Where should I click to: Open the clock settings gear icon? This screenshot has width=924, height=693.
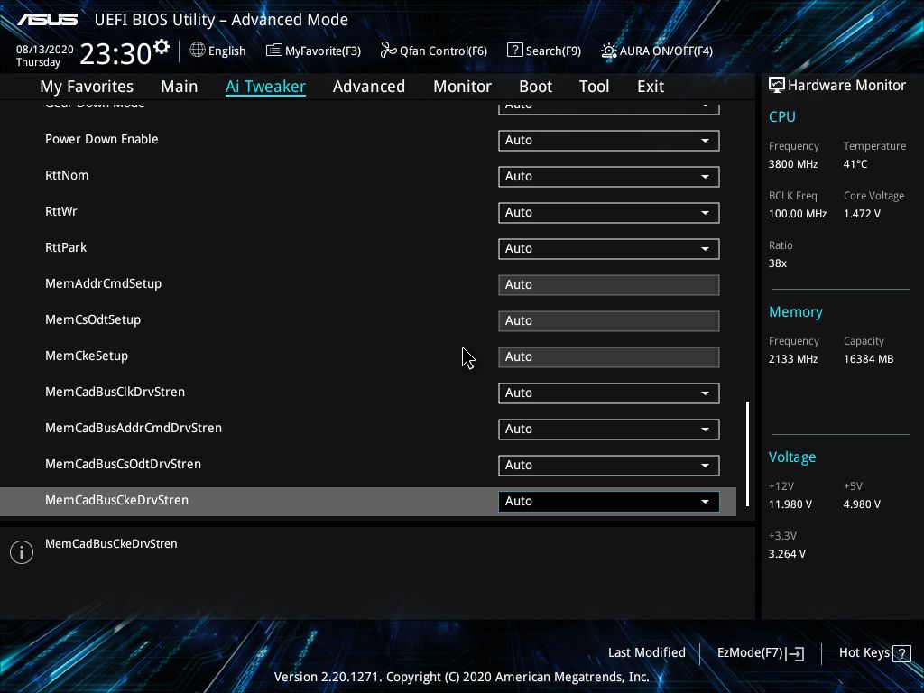tap(162, 47)
